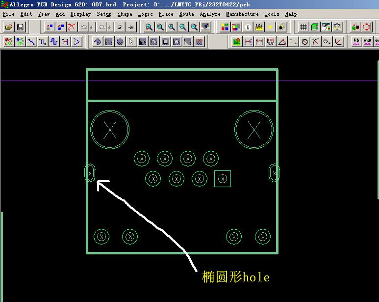Viewport: 379px width, 302px height.
Task: Select the Shape Void Rectangle icon
Action: click(165, 42)
